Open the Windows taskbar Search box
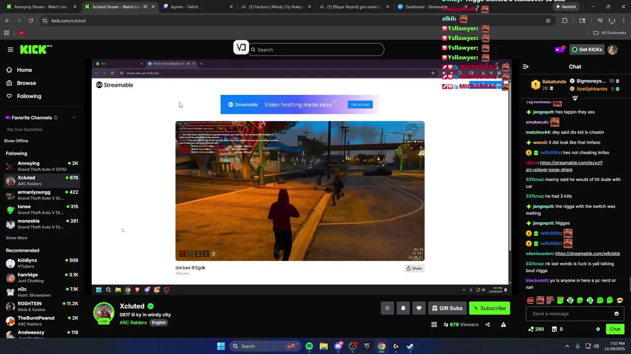This screenshot has width=631, height=354. tap(266, 346)
